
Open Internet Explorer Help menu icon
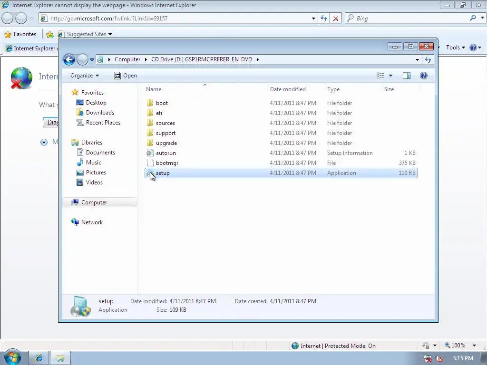click(475, 48)
